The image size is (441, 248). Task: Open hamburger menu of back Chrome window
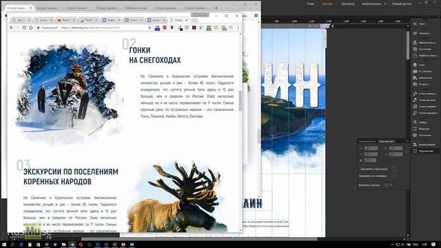coord(256,15)
